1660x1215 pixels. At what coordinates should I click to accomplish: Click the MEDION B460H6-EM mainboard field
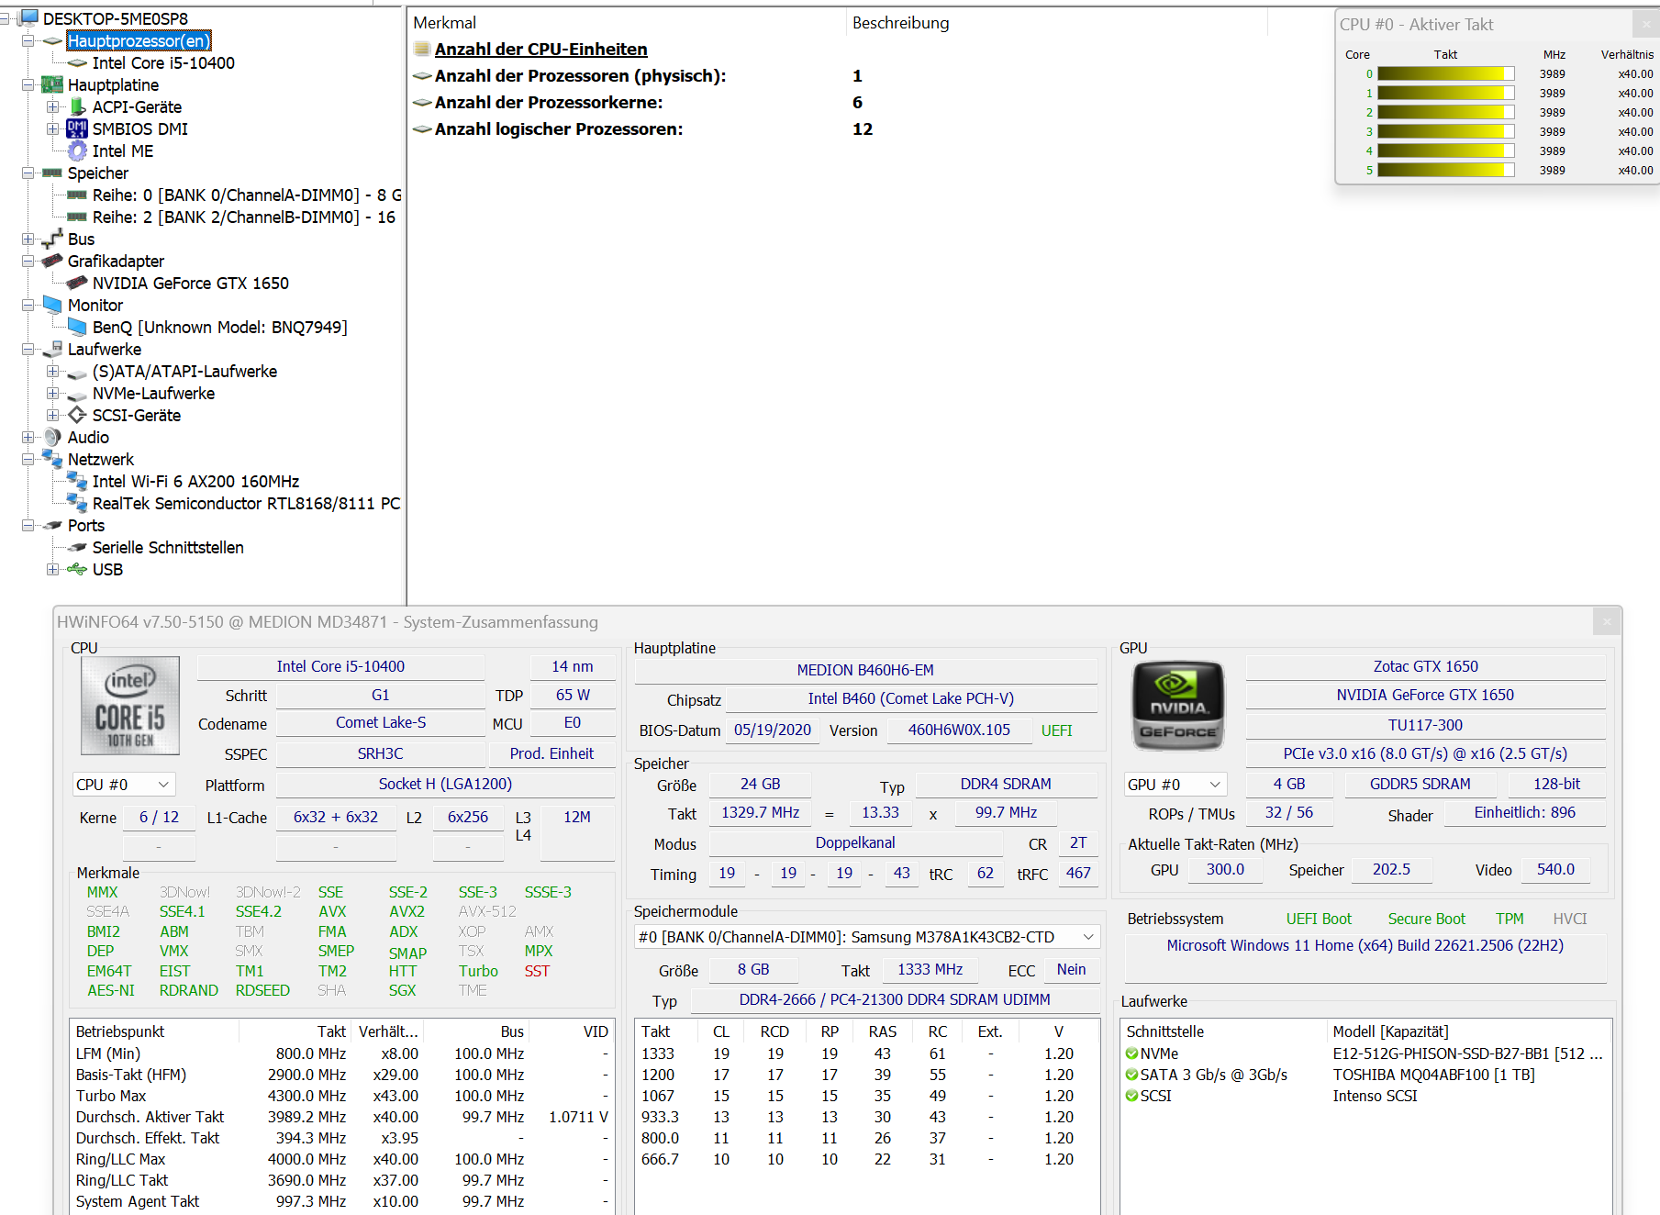tap(865, 671)
